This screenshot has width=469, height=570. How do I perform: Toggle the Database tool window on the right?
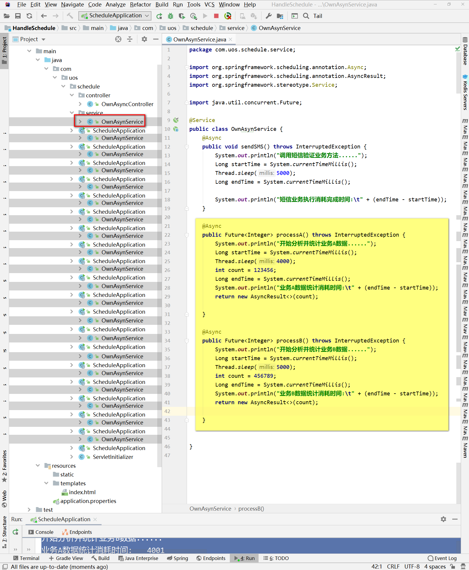(x=465, y=51)
